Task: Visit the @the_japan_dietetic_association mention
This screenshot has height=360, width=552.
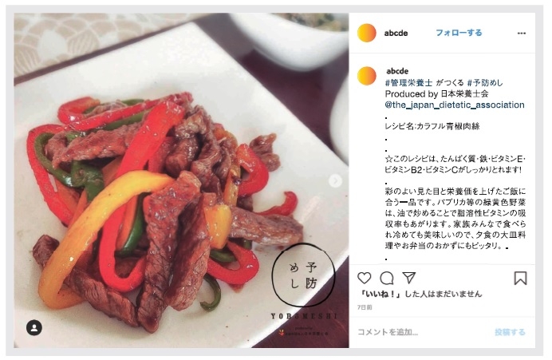Action: click(455, 105)
